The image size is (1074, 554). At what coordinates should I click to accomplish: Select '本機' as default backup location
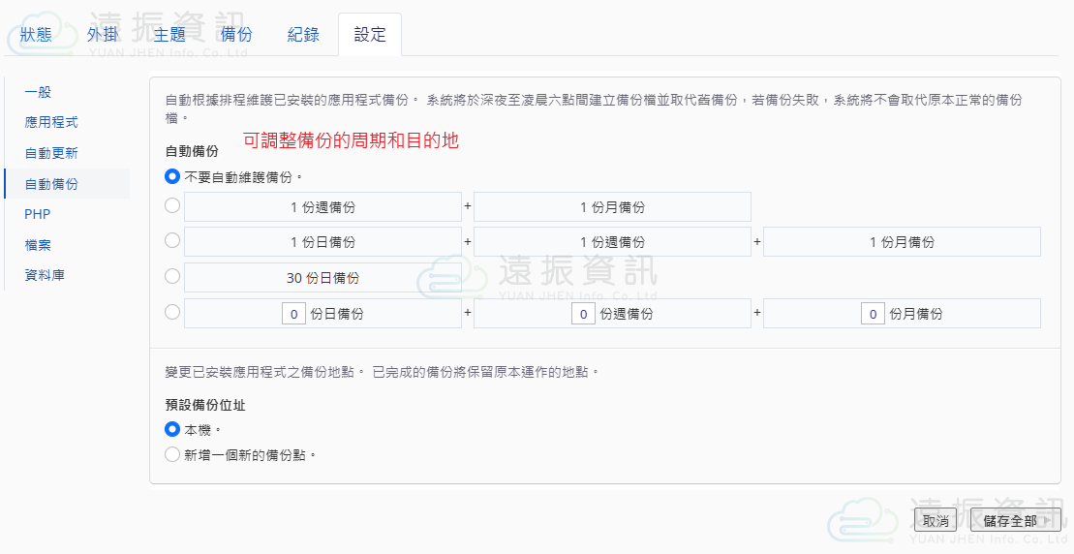[172, 429]
